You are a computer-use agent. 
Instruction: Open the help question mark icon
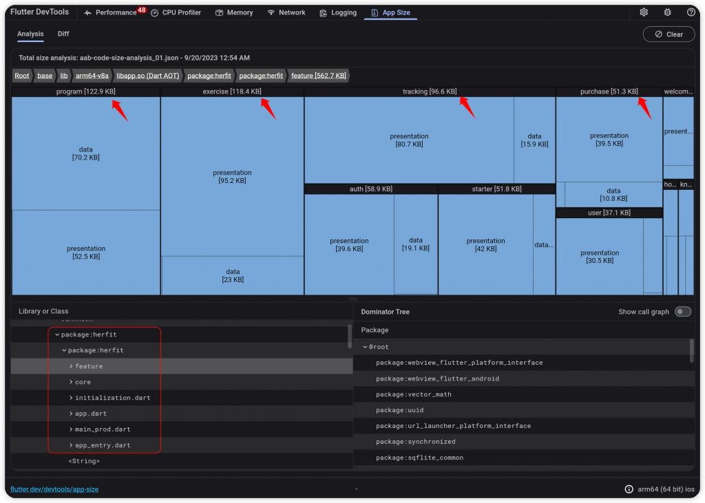click(691, 12)
